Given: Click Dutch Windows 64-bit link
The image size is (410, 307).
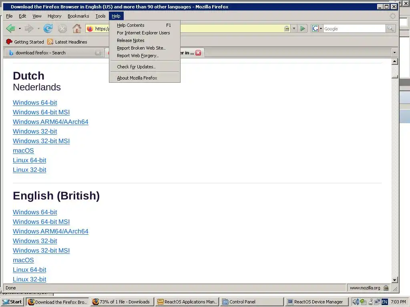Looking at the screenshot, I should pyautogui.click(x=35, y=103).
